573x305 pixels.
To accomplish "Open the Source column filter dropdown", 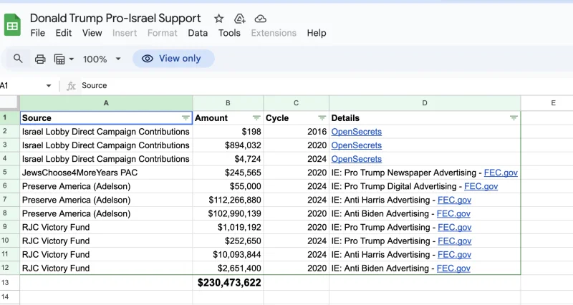I will (186, 118).
